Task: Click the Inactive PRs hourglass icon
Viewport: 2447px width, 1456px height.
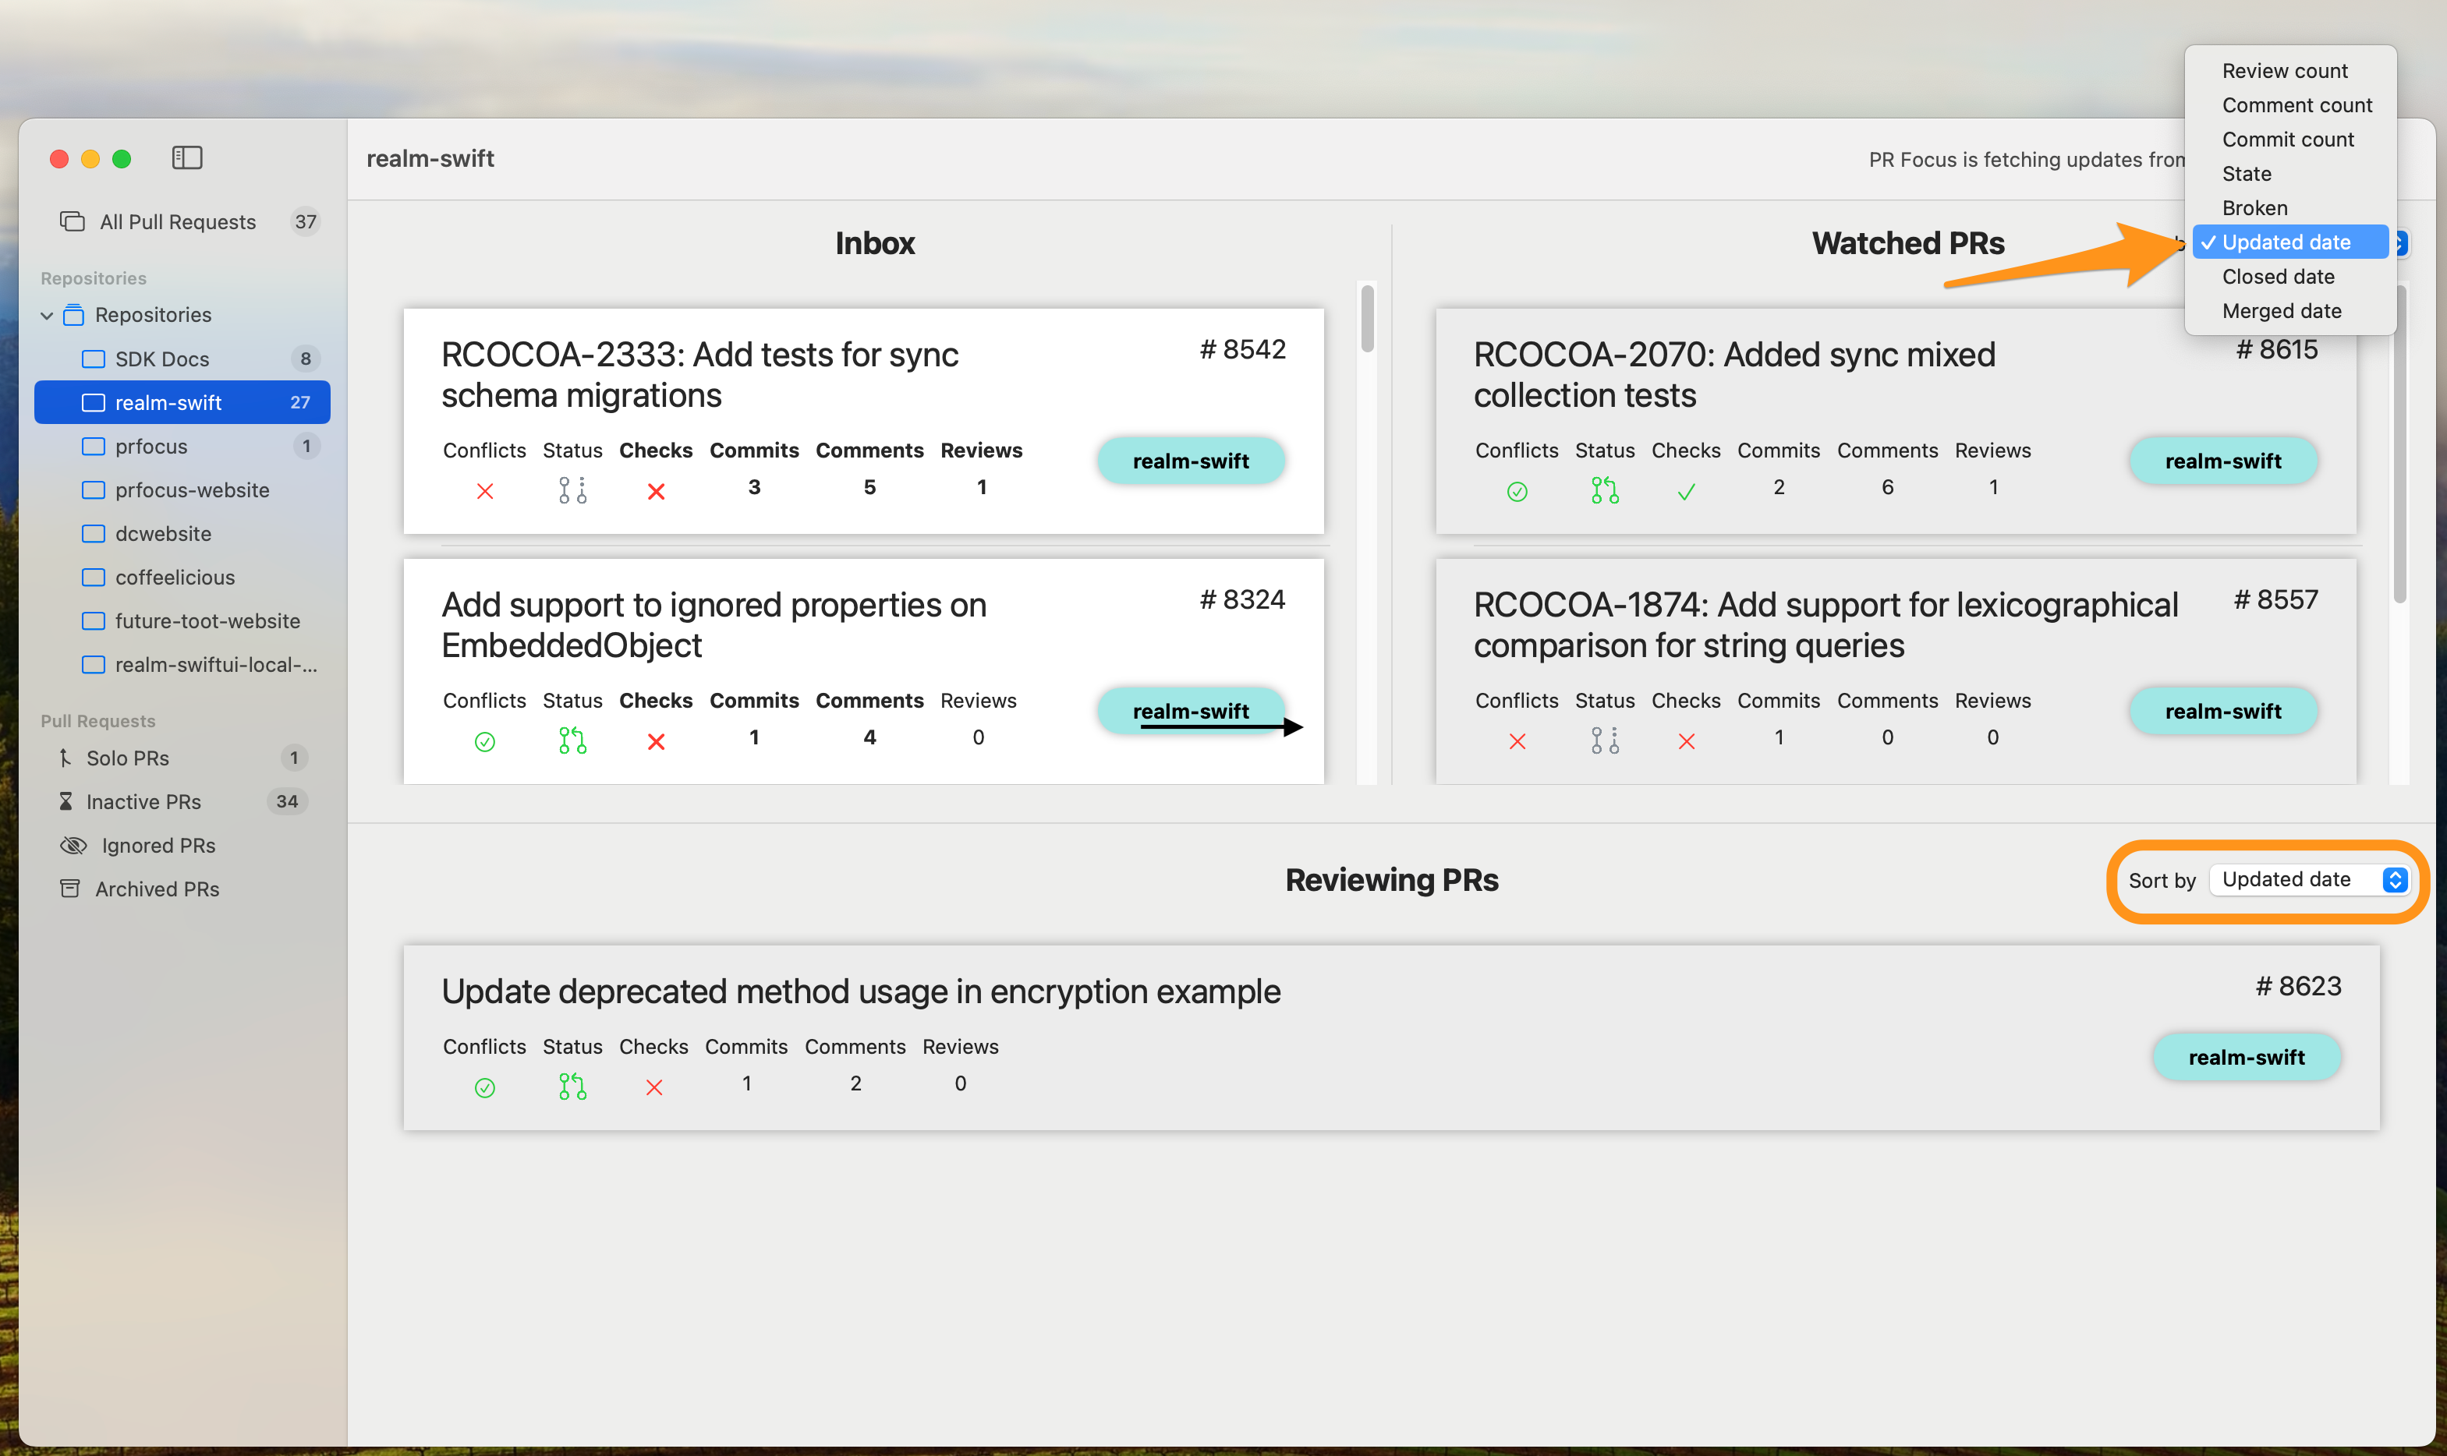Action: [x=66, y=801]
